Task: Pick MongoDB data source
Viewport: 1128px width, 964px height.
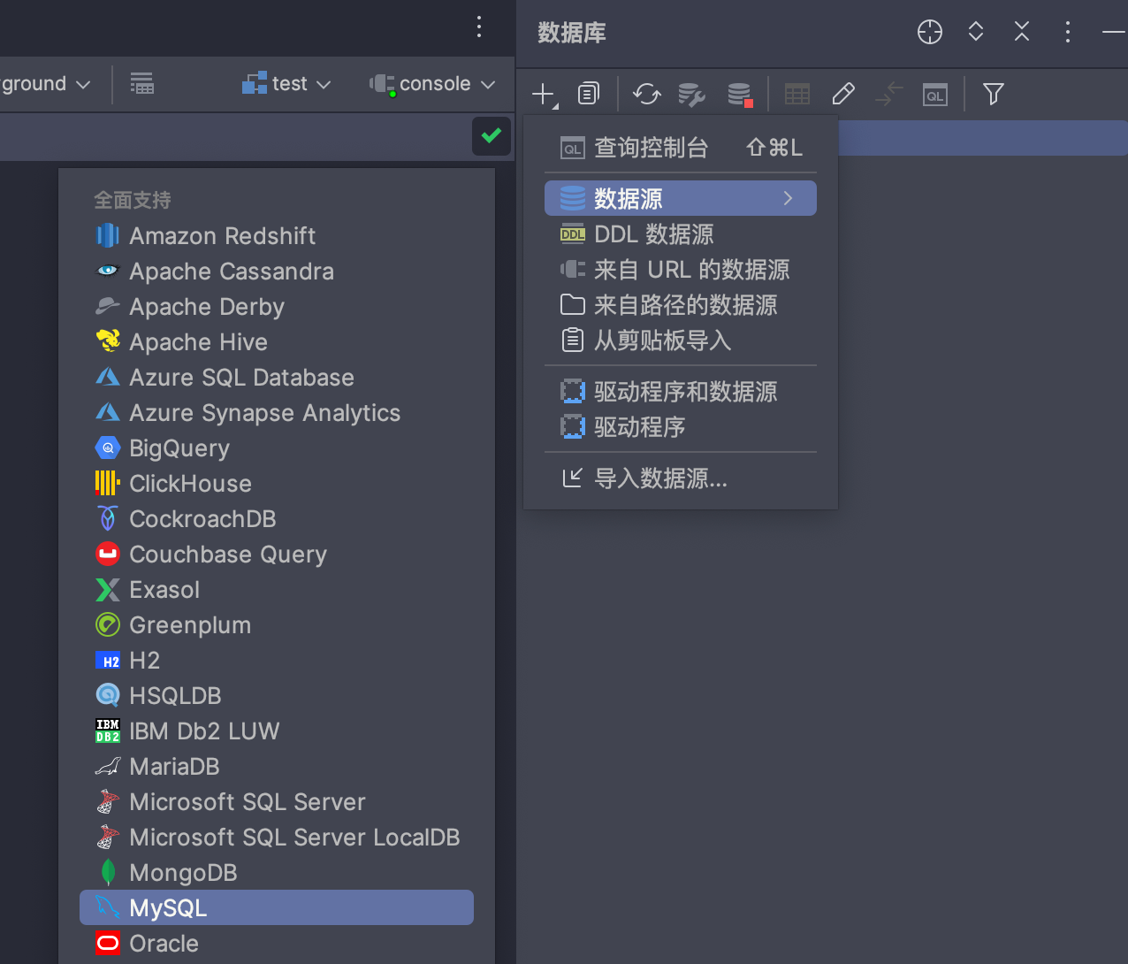Action: [277, 872]
